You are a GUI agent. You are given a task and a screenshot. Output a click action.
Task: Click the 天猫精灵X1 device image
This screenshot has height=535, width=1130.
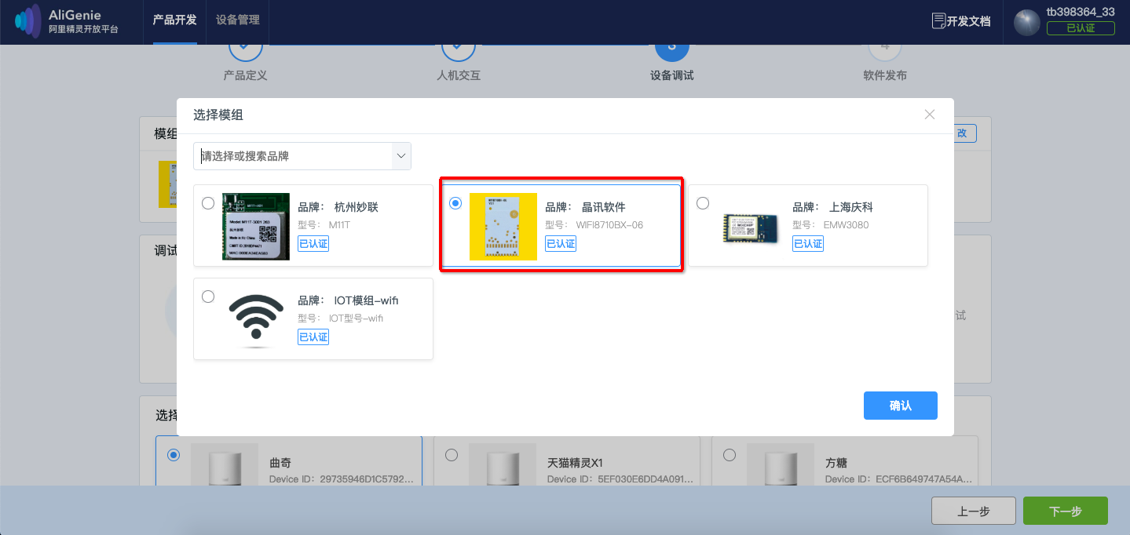point(503,463)
